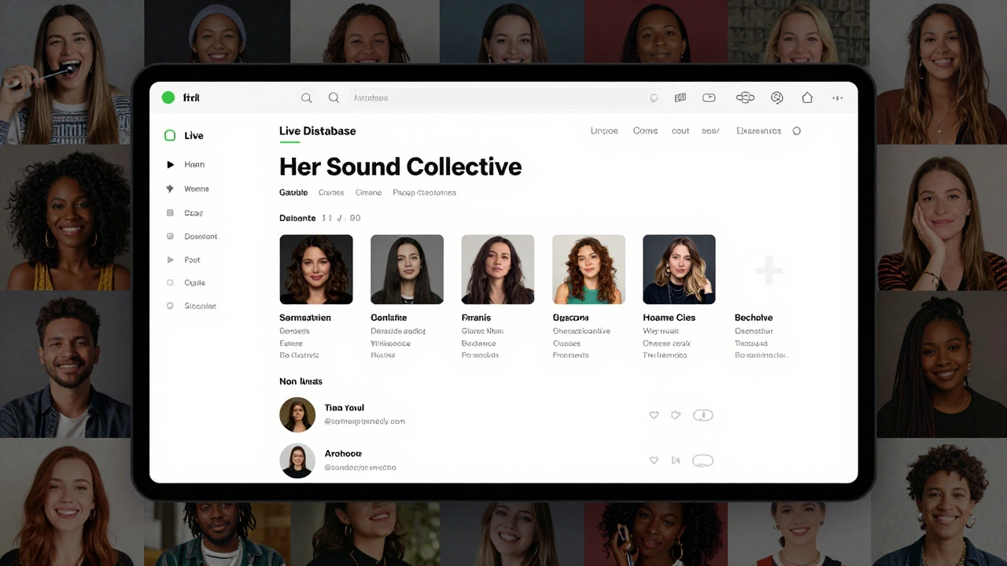This screenshot has height=566, width=1007.
Task: Click the notification bell icon beside search bar
Action: [x=654, y=97]
